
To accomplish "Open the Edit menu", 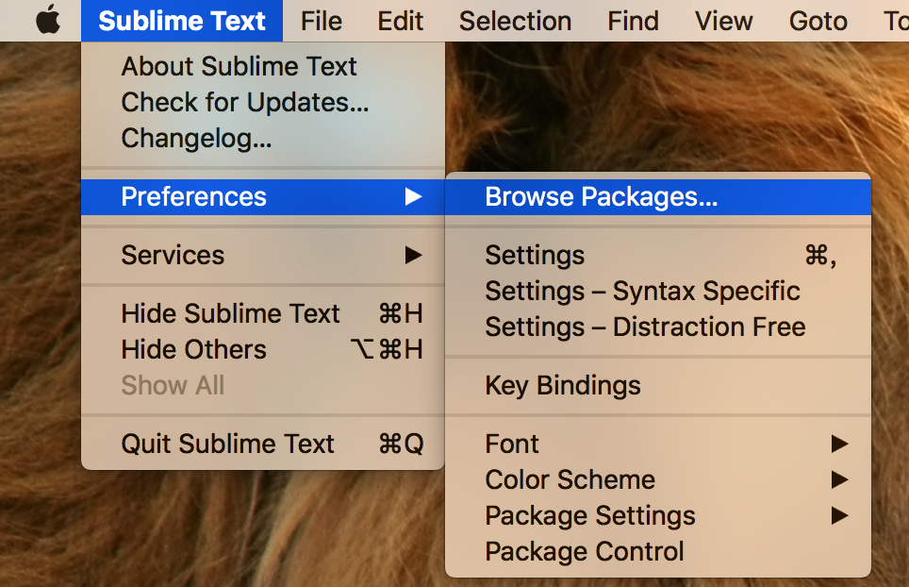I will click(400, 21).
